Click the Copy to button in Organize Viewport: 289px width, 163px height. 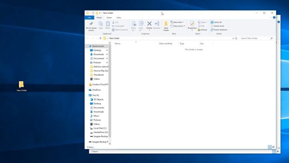141,26
